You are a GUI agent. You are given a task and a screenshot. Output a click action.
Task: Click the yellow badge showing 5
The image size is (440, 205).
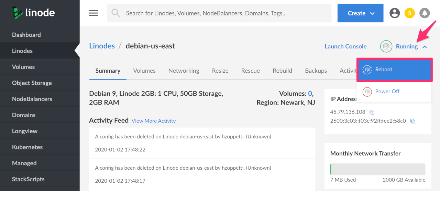[x=409, y=13]
